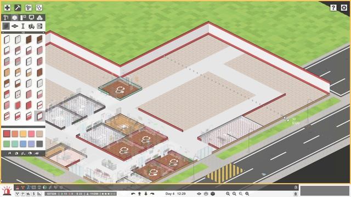This screenshot has width=351, height=197.
Task: Open the clipboard icon in notification bar
Action: (x=296, y=187)
